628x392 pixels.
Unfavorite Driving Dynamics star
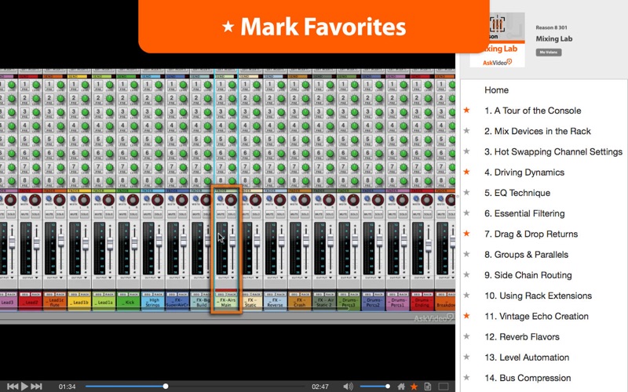(466, 172)
